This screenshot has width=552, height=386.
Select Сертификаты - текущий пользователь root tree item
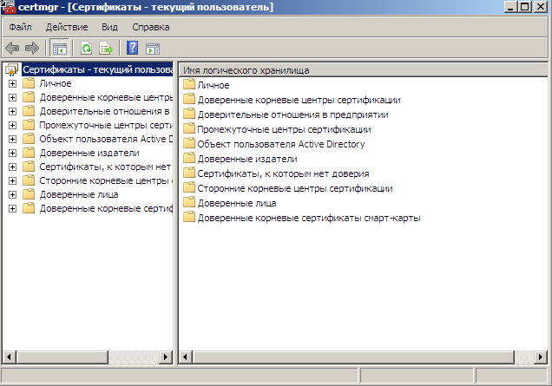click(x=97, y=69)
